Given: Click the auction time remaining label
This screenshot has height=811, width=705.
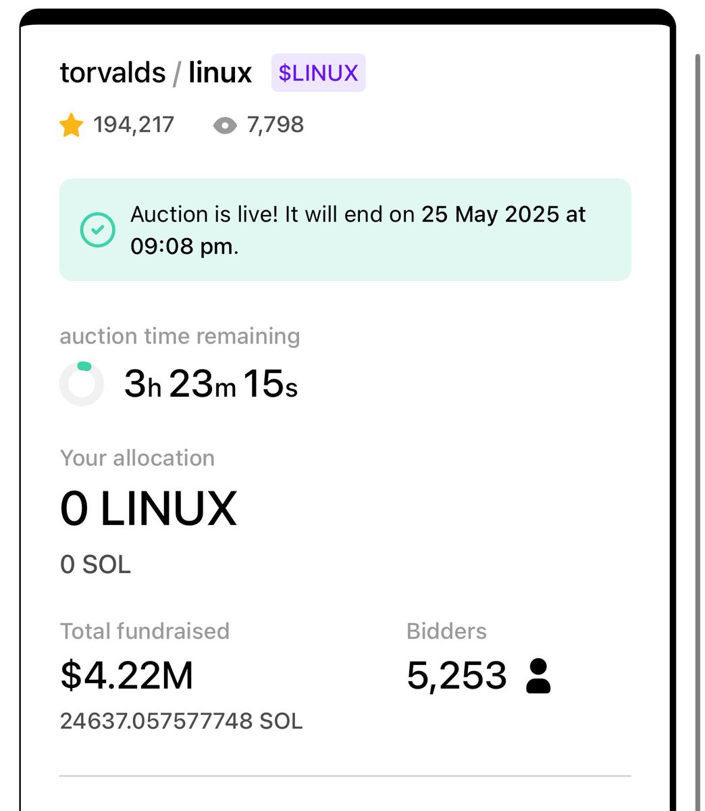Looking at the screenshot, I should 180,336.
